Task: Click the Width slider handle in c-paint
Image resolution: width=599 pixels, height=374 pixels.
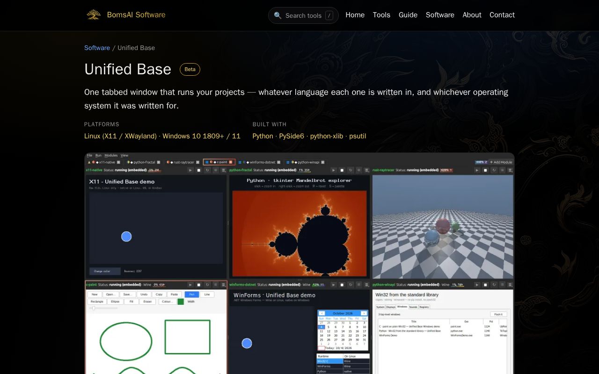Action: pyautogui.click(x=94, y=308)
